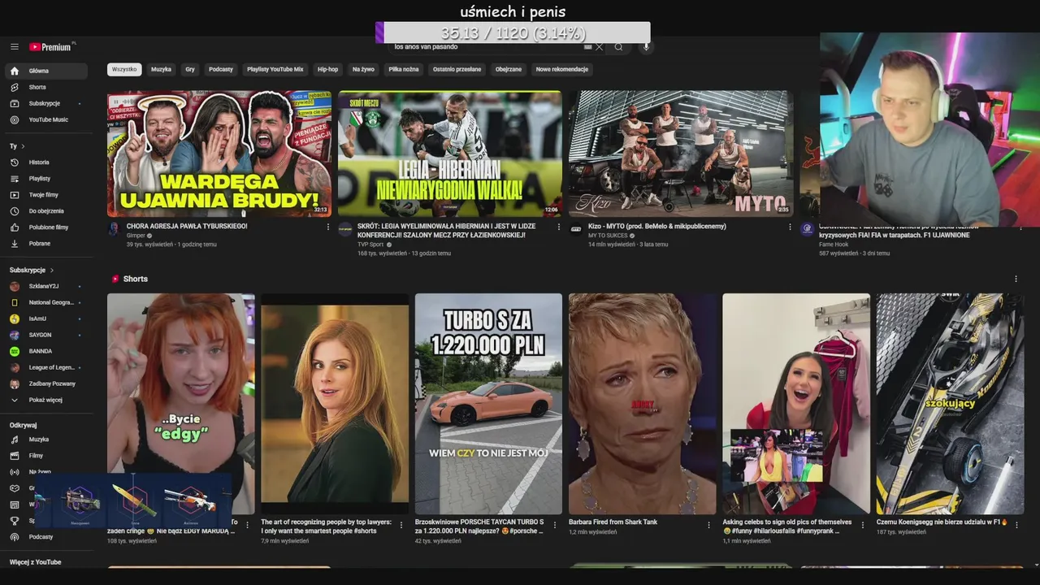The width and height of the screenshot is (1040, 585).
Task: Play the 'Wardęga ujawnia brudy' video thumbnail
Action: [x=219, y=154]
